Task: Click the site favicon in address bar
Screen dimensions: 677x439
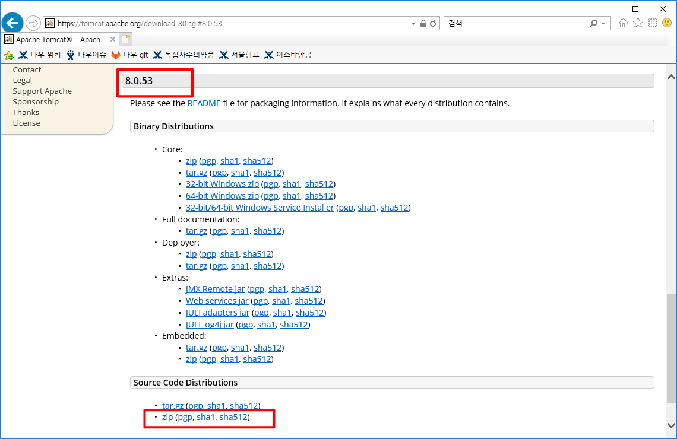Action: (50, 23)
